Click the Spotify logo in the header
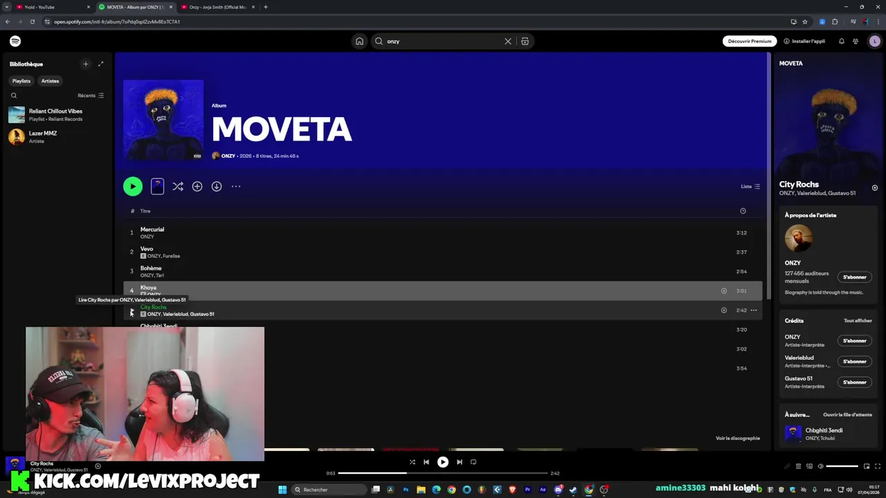The image size is (886, 498). 15,41
